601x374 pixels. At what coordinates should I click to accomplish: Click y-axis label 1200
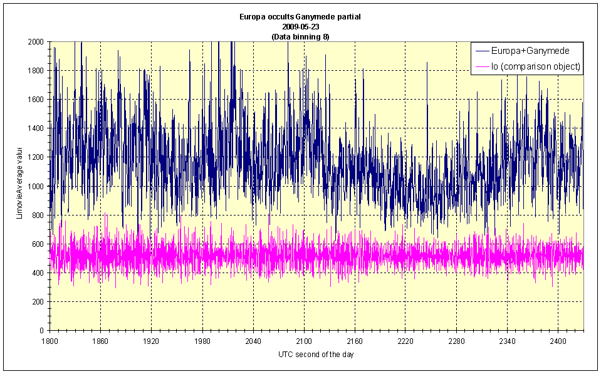click(36, 157)
